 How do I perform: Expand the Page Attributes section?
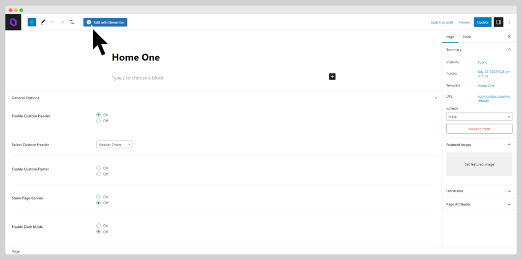point(479,204)
